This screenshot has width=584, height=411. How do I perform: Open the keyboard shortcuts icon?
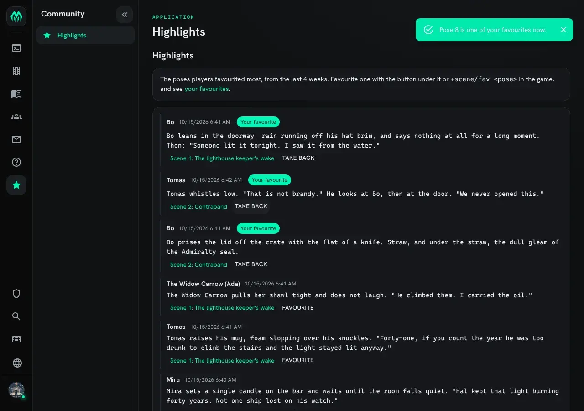[x=16, y=339]
